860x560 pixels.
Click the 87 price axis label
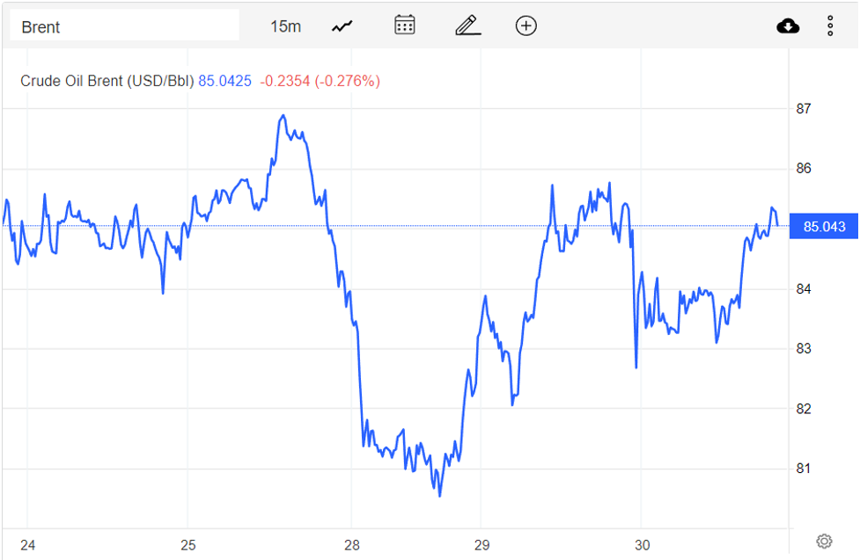[x=804, y=109]
